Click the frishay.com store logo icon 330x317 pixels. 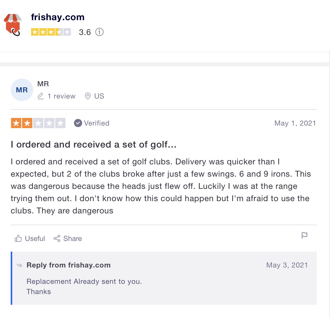point(12,25)
